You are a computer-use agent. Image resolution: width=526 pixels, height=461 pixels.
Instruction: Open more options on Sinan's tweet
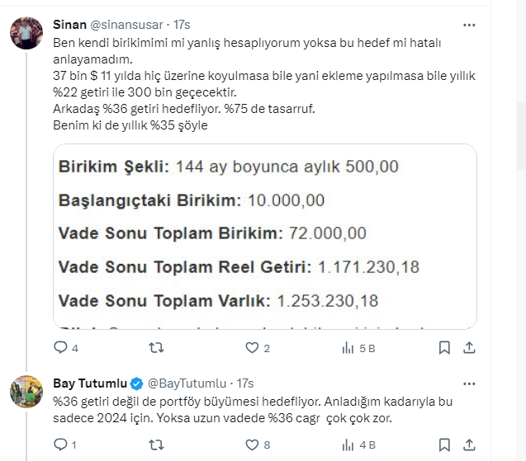pyautogui.click(x=469, y=25)
